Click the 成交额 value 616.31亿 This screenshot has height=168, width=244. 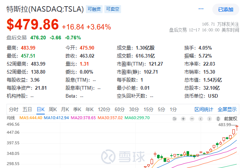[x=145, y=56]
